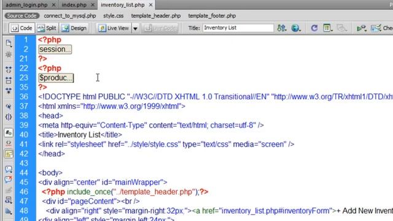Viewport: 393px width, 221px height.
Task: Expand the collapsed $produc... code block
Action: (56, 78)
